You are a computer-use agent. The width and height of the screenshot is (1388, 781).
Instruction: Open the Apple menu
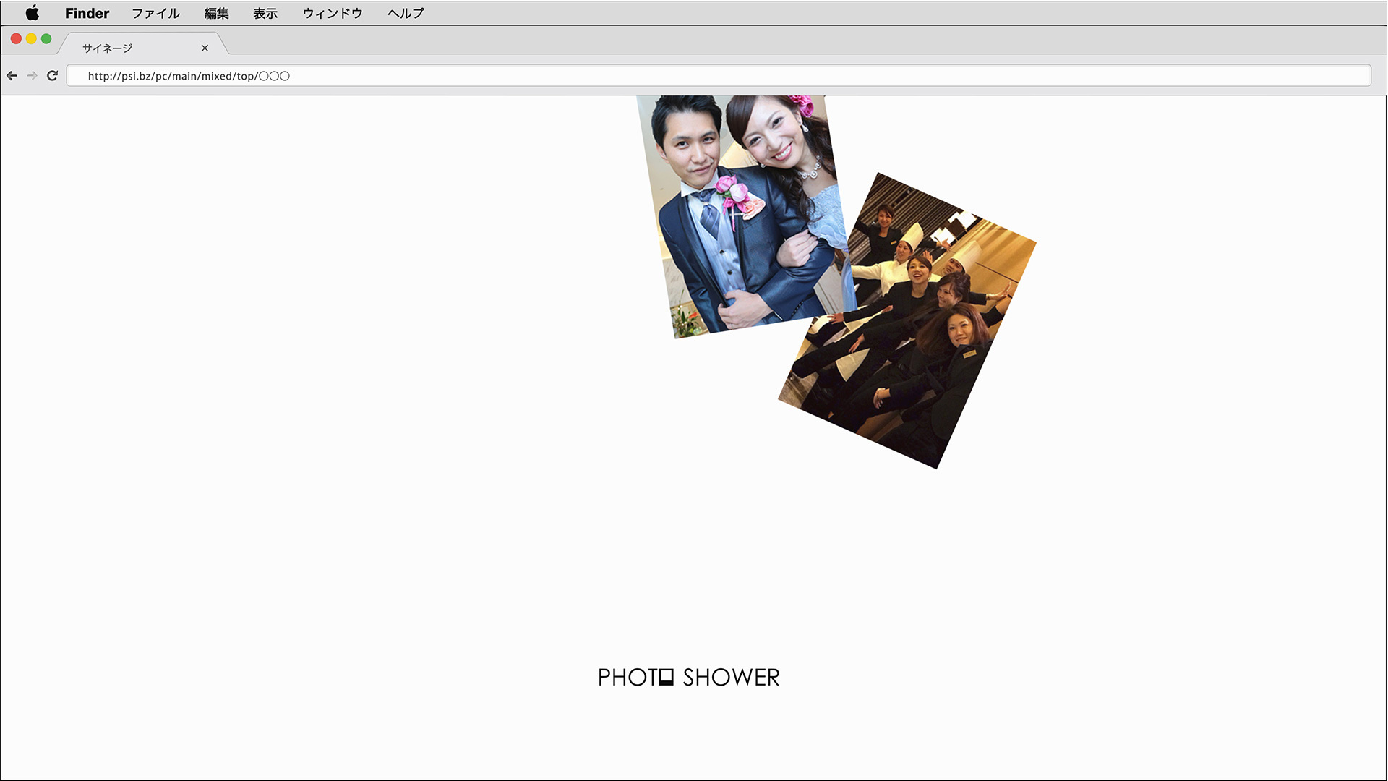(33, 13)
